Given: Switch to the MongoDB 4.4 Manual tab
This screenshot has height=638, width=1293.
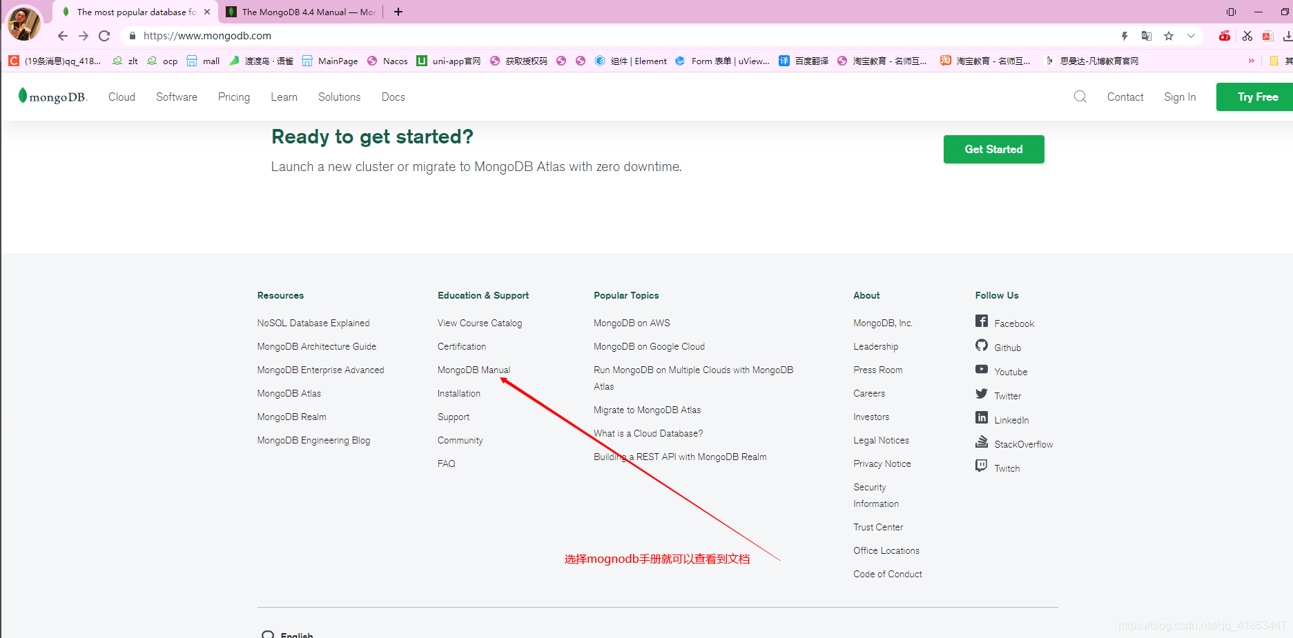Looking at the screenshot, I should pos(301,12).
